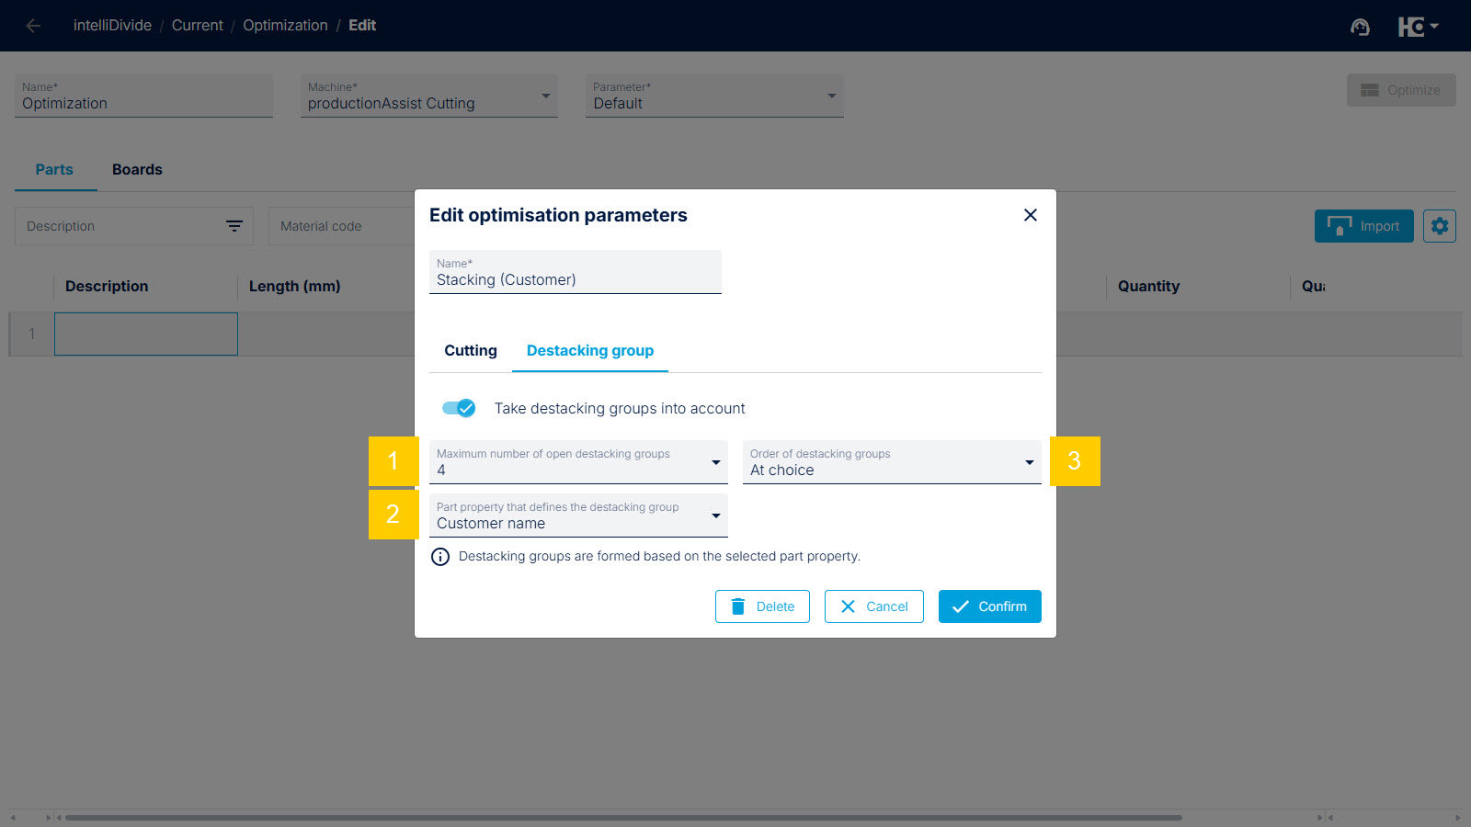The image size is (1471, 827).
Task: Cancel the parameter editing dialog
Action: (874, 606)
